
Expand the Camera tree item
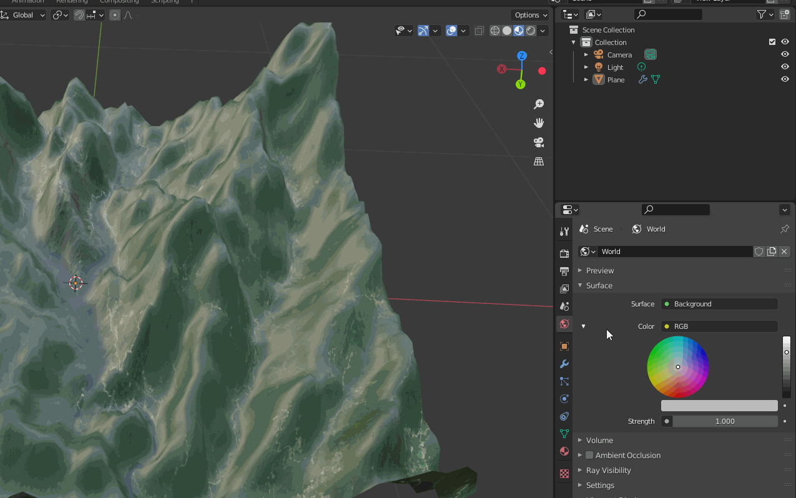coord(586,55)
